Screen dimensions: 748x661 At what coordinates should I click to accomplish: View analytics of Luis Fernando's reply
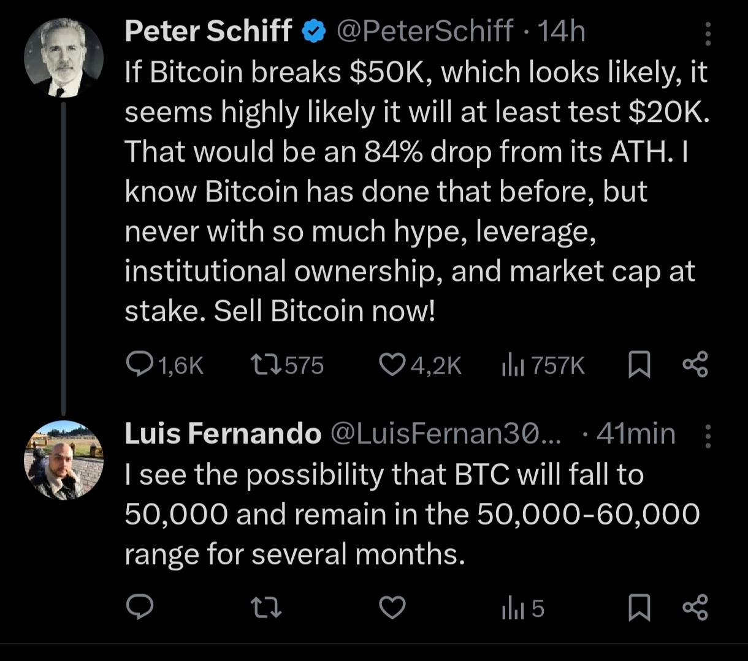511,608
